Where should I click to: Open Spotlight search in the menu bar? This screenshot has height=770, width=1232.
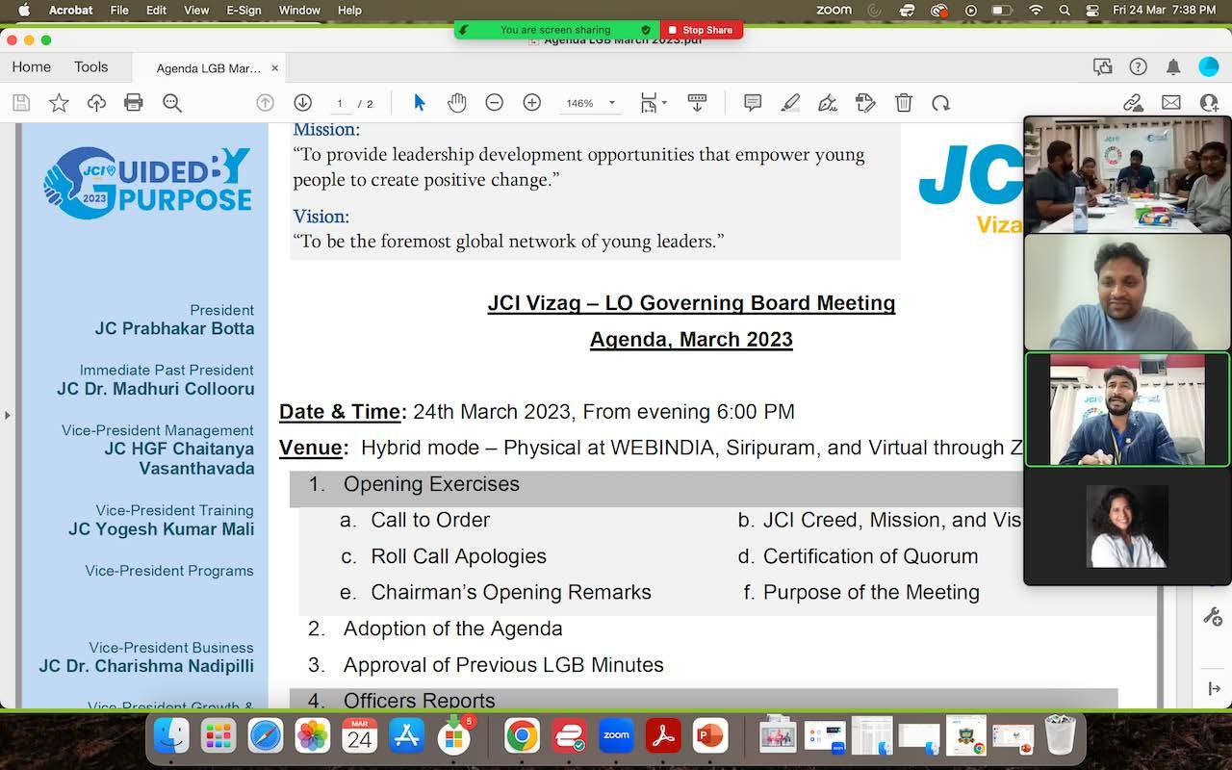click(x=1065, y=11)
